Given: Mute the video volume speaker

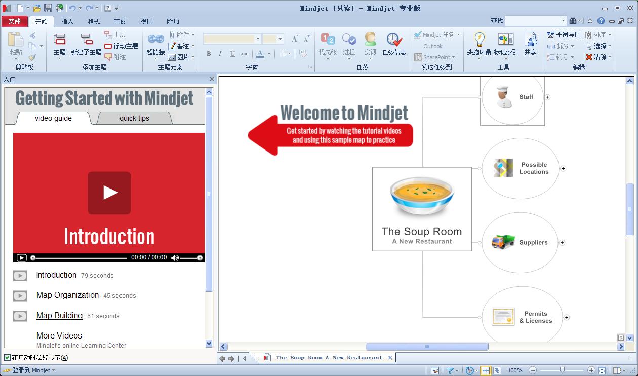Looking at the screenshot, I should [175, 258].
